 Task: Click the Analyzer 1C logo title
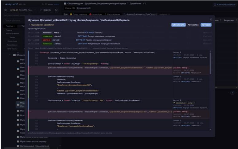(x=11, y=4)
